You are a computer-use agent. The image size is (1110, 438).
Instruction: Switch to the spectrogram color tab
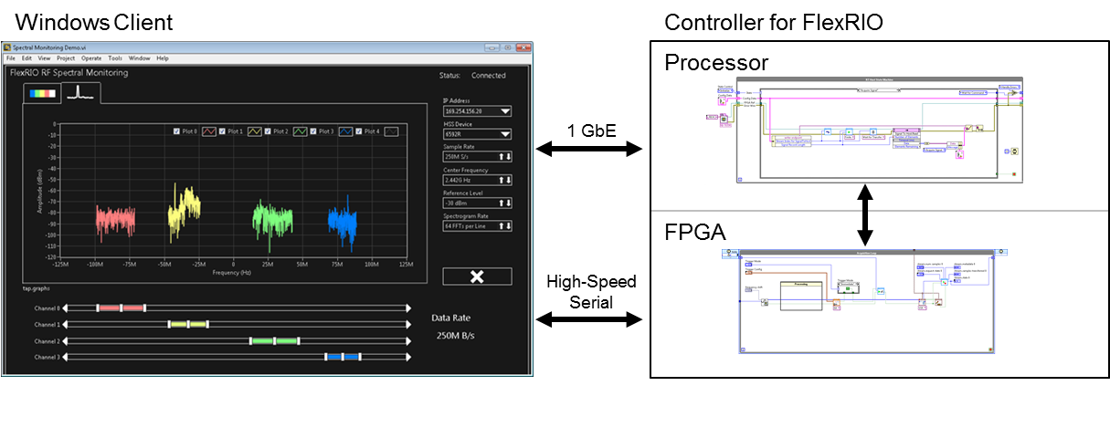42,93
